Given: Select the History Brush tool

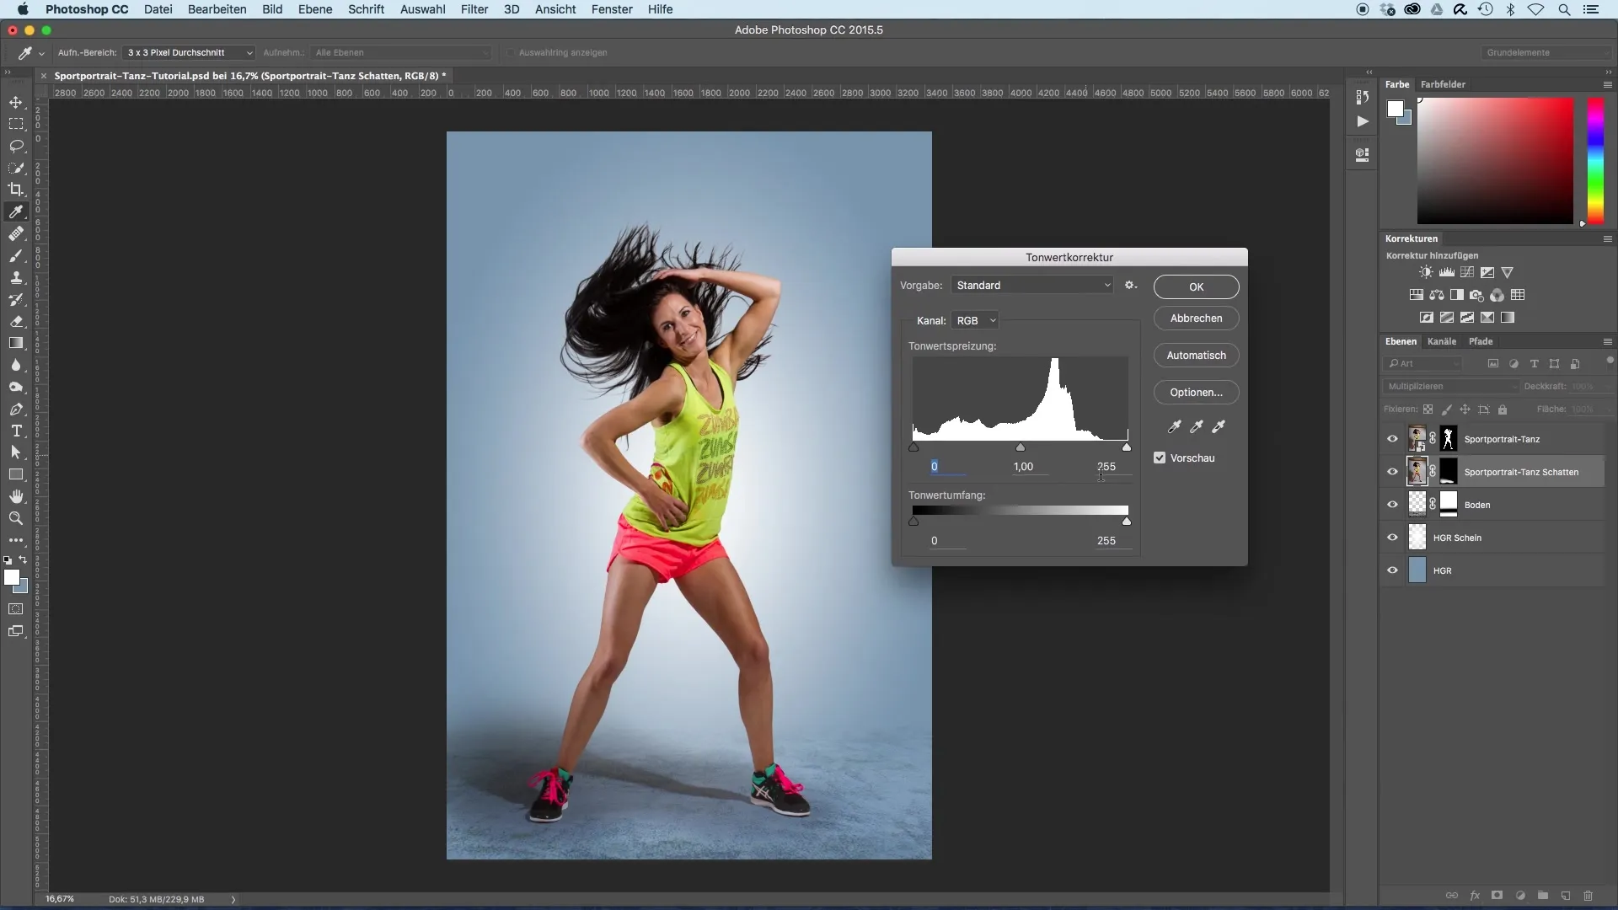Looking at the screenshot, I should pyautogui.click(x=16, y=299).
